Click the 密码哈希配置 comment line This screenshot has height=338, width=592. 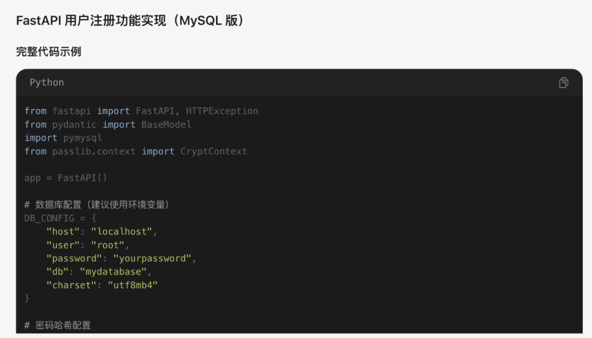[x=58, y=325]
